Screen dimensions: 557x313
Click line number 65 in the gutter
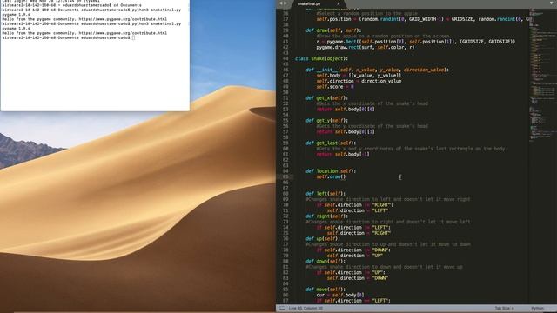[x=285, y=176]
